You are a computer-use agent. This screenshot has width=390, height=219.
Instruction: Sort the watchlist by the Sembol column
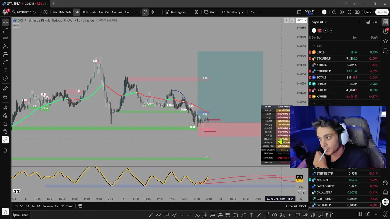click(x=316, y=38)
